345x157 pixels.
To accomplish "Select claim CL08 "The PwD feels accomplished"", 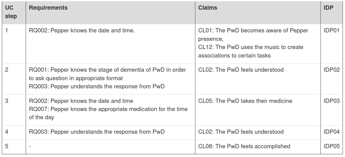I will pyautogui.click(x=244, y=146).
